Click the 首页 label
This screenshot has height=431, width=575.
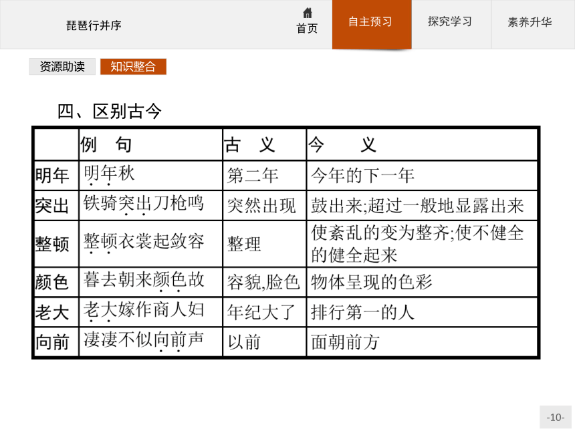(x=308, y=29)
